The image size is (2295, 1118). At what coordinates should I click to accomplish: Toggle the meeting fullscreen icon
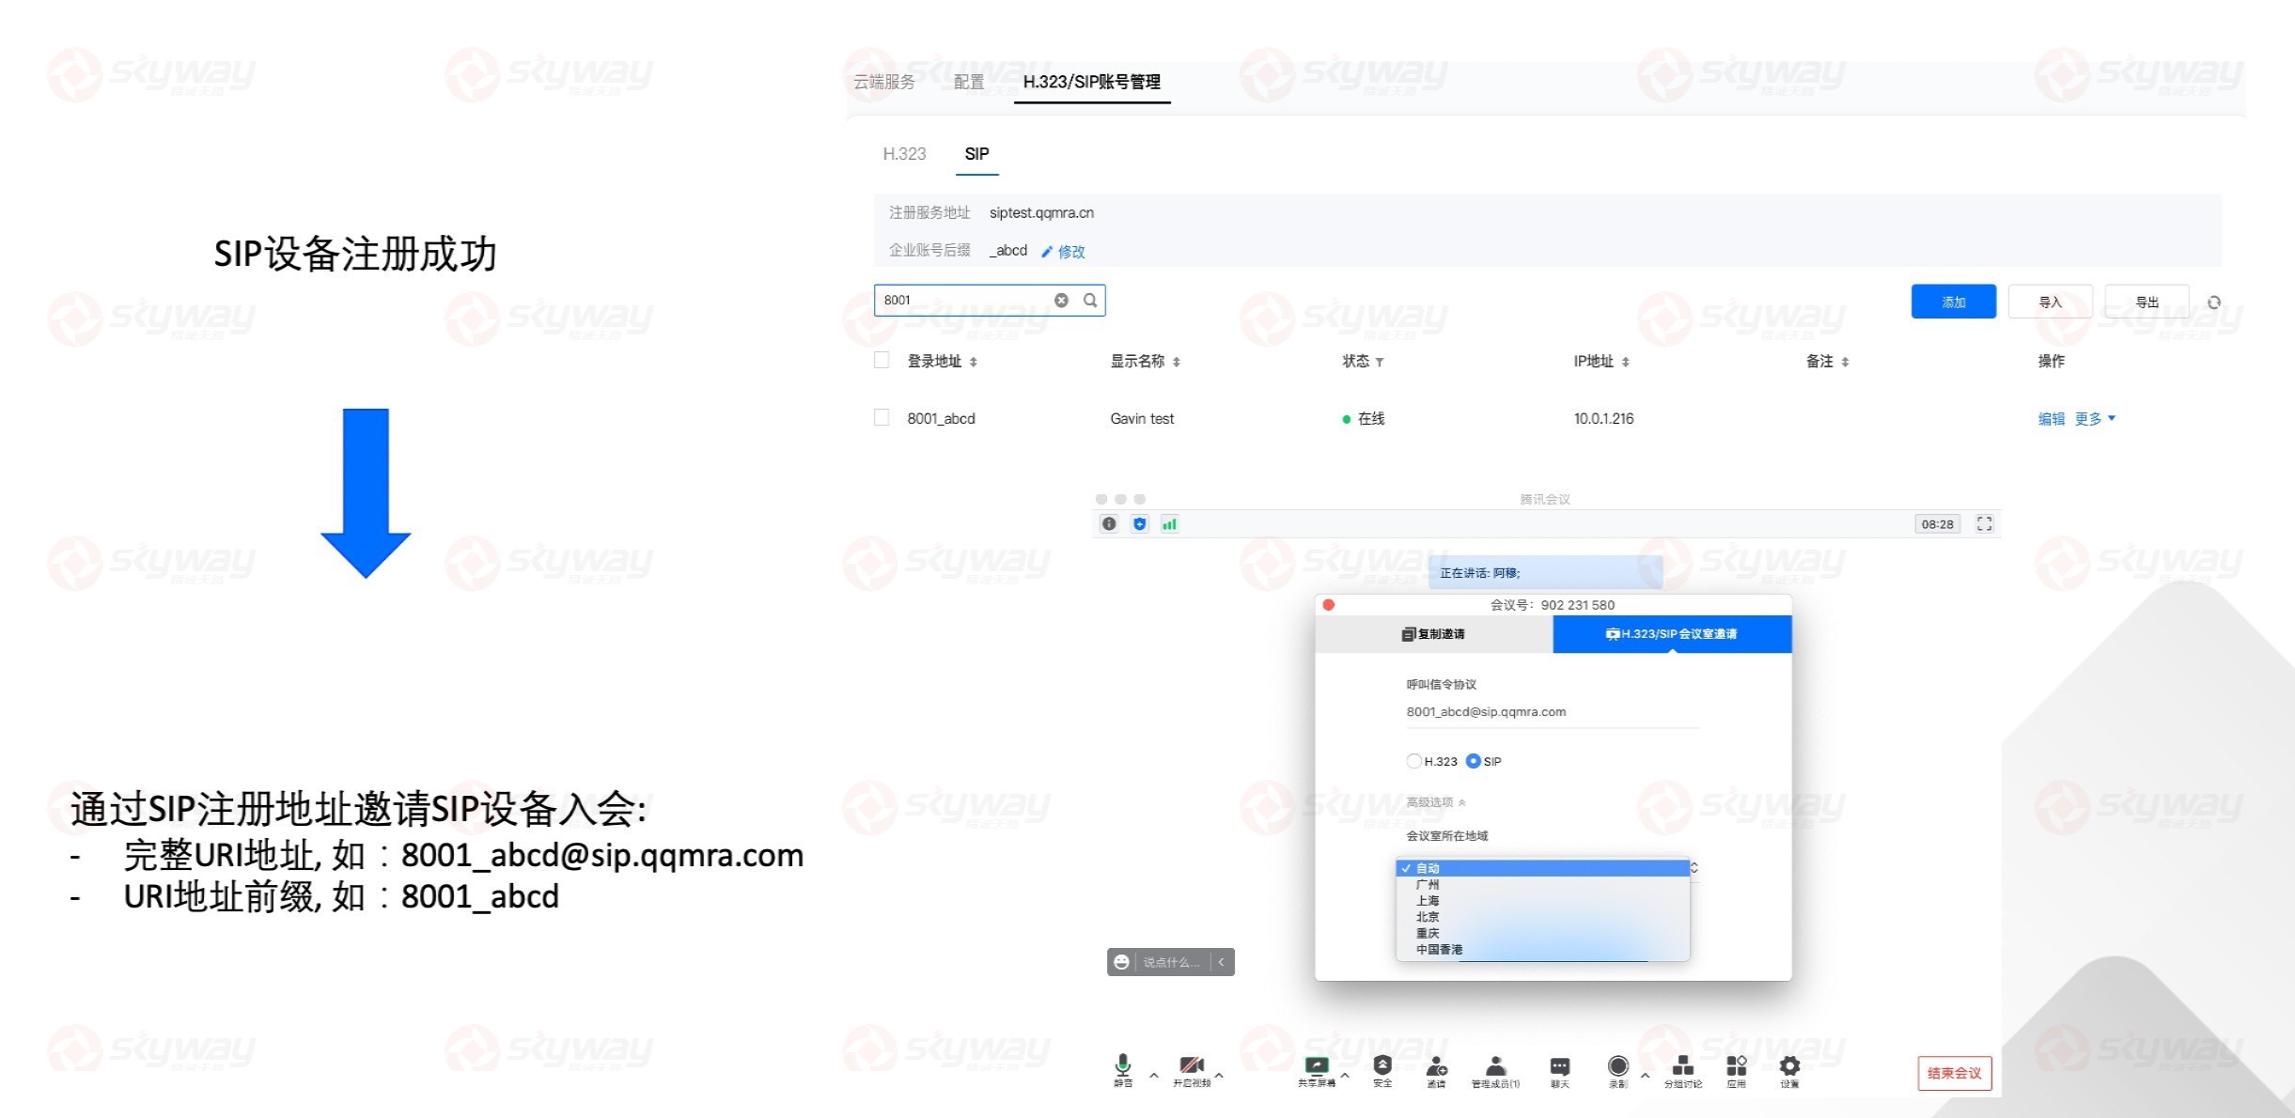(1984, 523)
